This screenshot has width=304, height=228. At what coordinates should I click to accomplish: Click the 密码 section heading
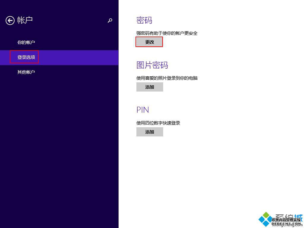coord(144,20)
